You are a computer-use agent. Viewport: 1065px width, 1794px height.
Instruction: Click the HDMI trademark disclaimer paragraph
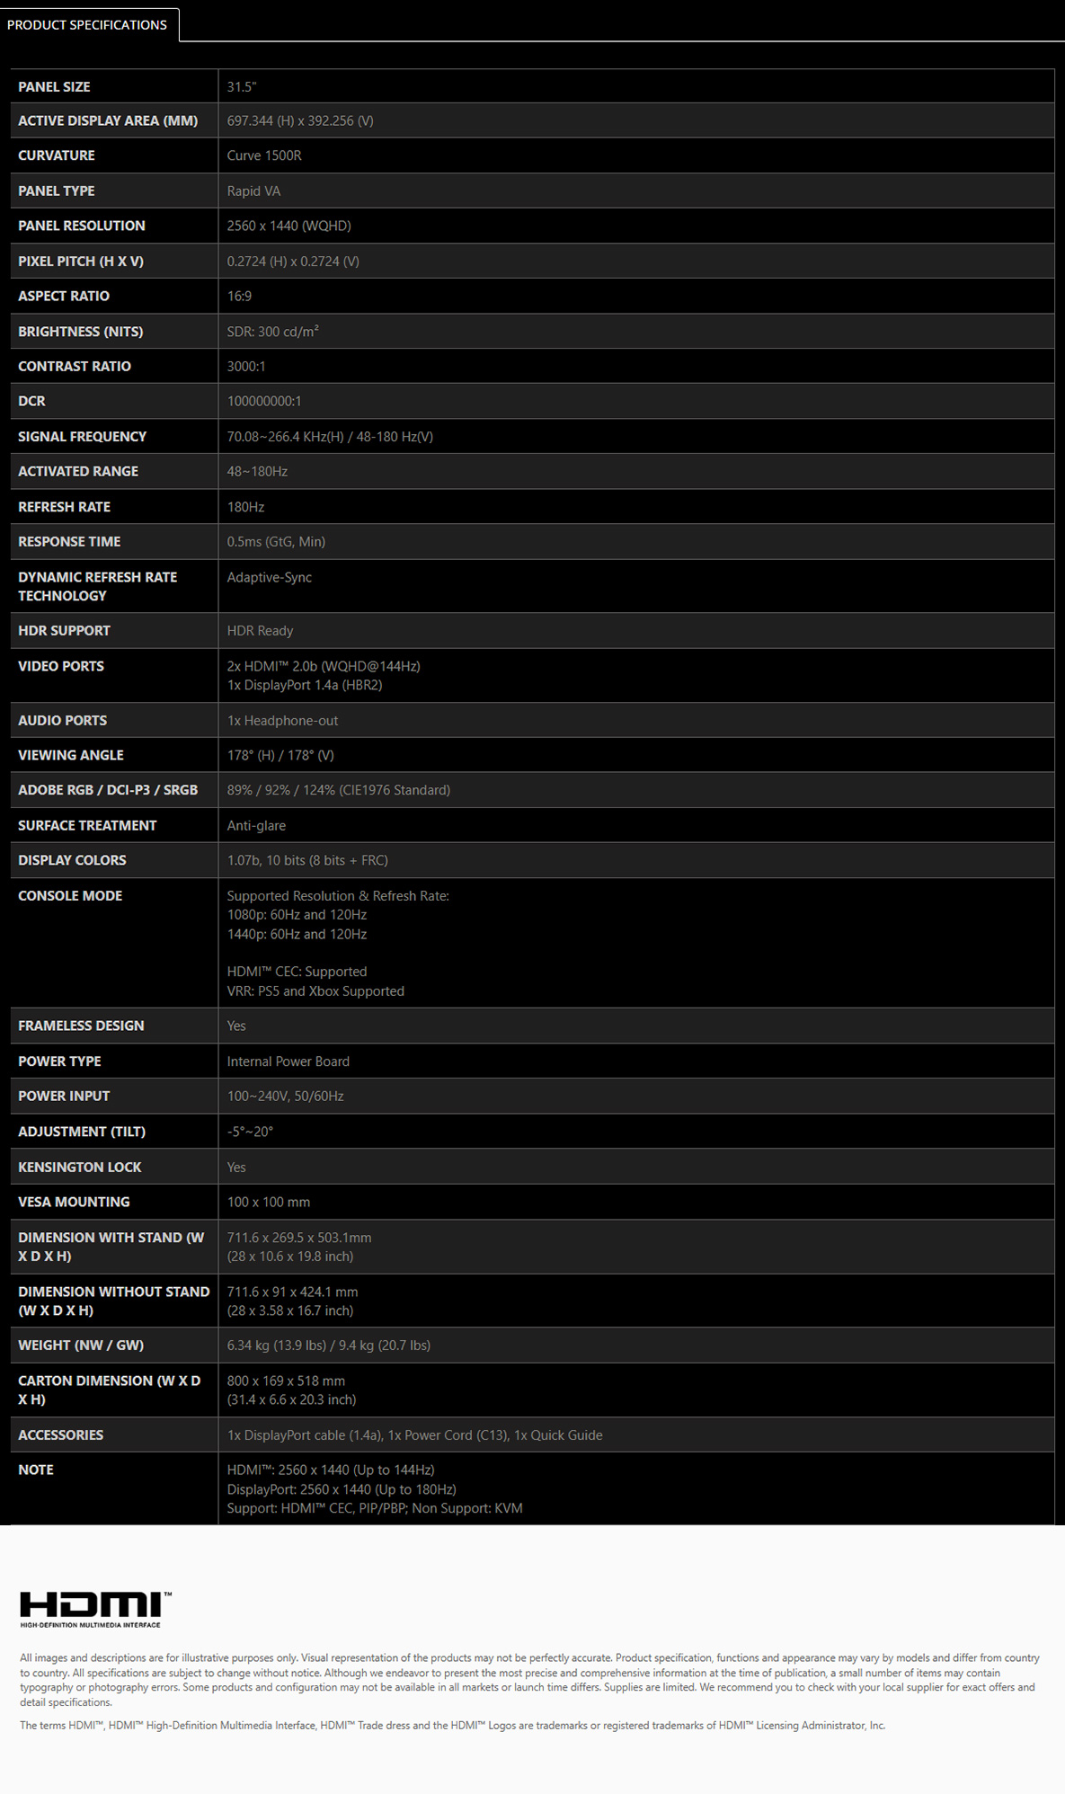[452, 1725]
